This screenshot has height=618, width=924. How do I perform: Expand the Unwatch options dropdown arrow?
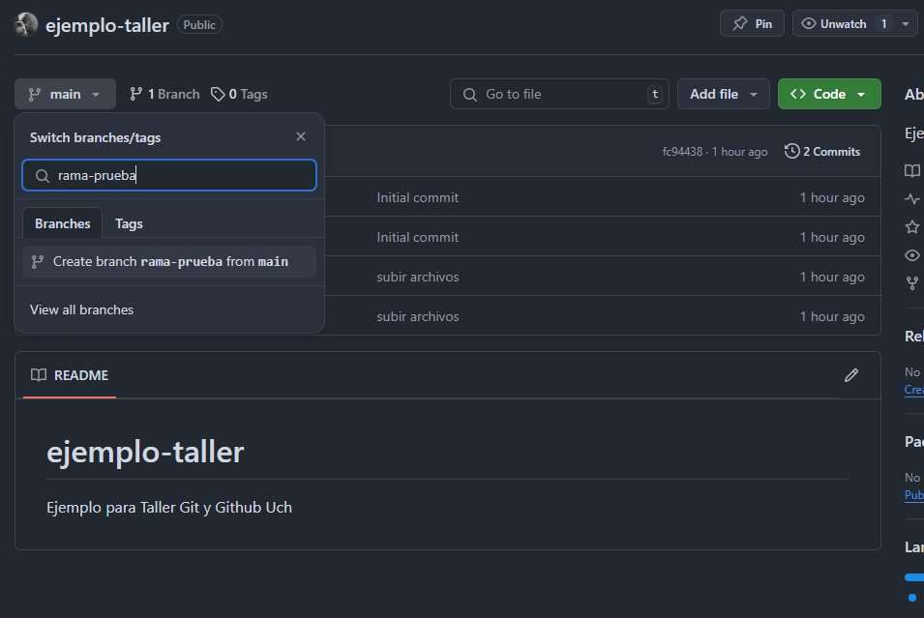pos(906,24)
